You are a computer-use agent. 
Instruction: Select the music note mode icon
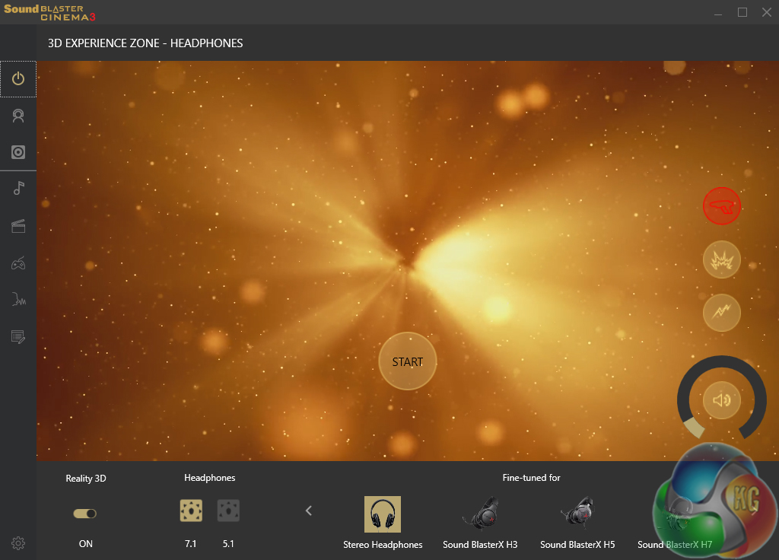coord(18,189)
